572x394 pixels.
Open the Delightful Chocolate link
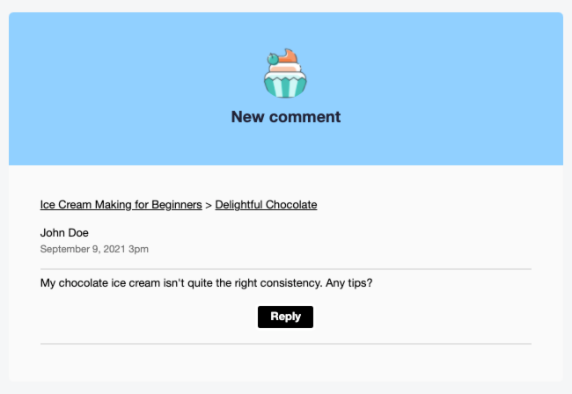click(x=266, y=205)
